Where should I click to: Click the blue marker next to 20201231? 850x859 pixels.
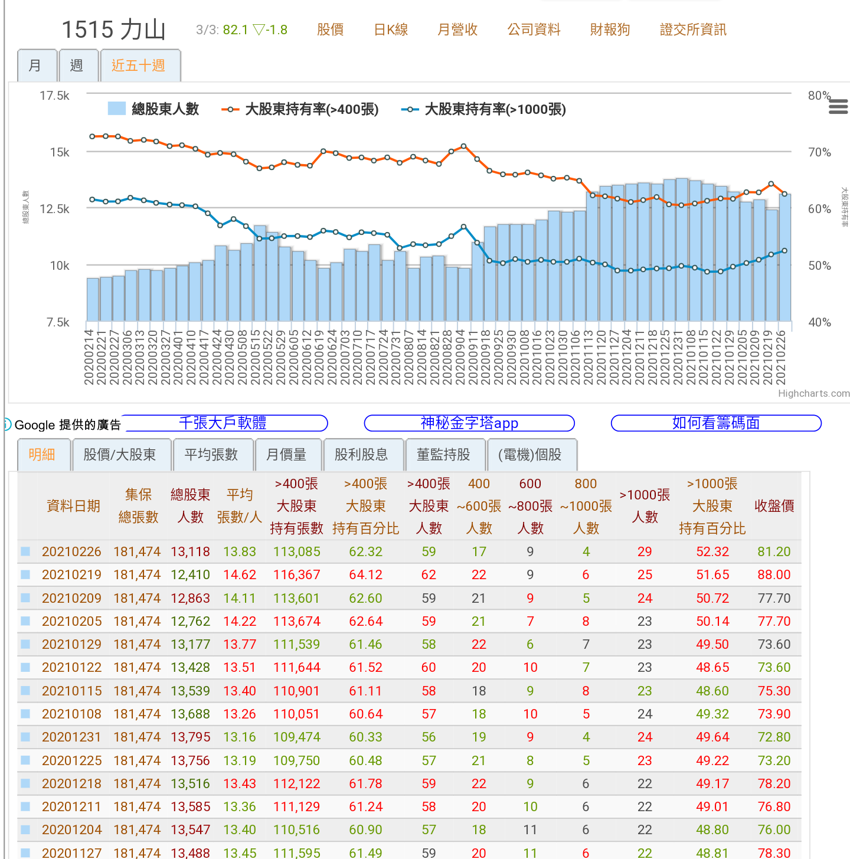pyautogui.click(x=25, y=737)
